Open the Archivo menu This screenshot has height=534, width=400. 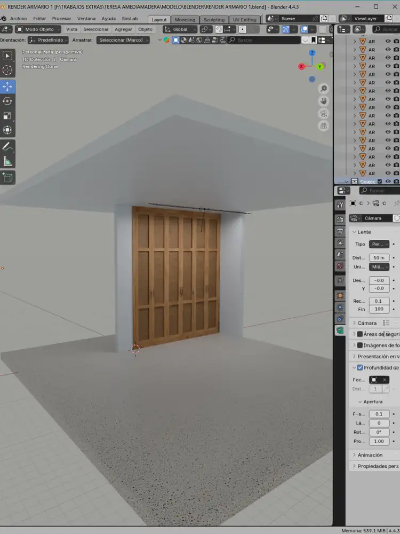pos(18,19)
